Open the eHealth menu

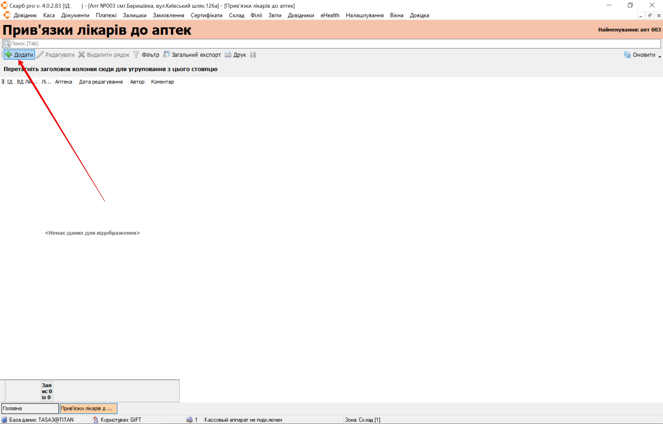[x=330, y=15]
